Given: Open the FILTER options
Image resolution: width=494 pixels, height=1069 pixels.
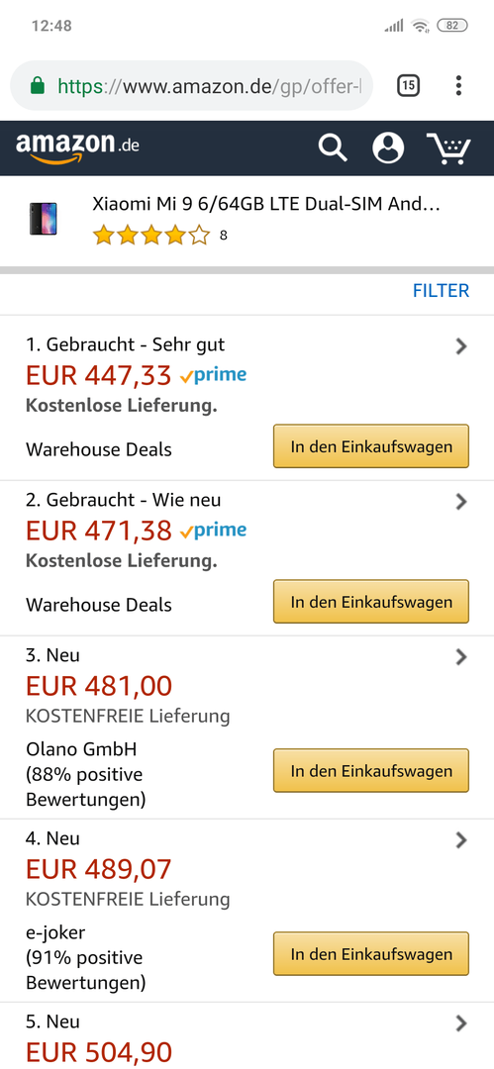Looking at the screenshot, I should click(441, 291).
